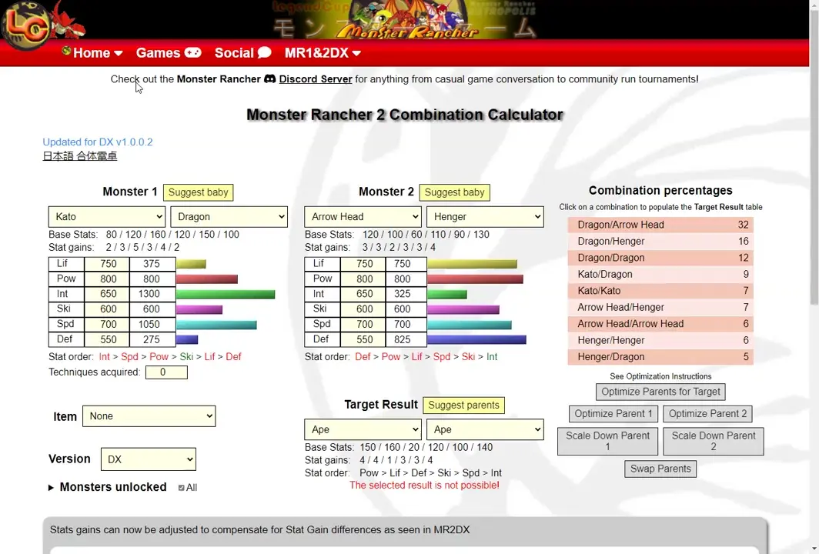Open the Ape dropdown under Target Result
This screenshot has height=554, width=819.
362,431
